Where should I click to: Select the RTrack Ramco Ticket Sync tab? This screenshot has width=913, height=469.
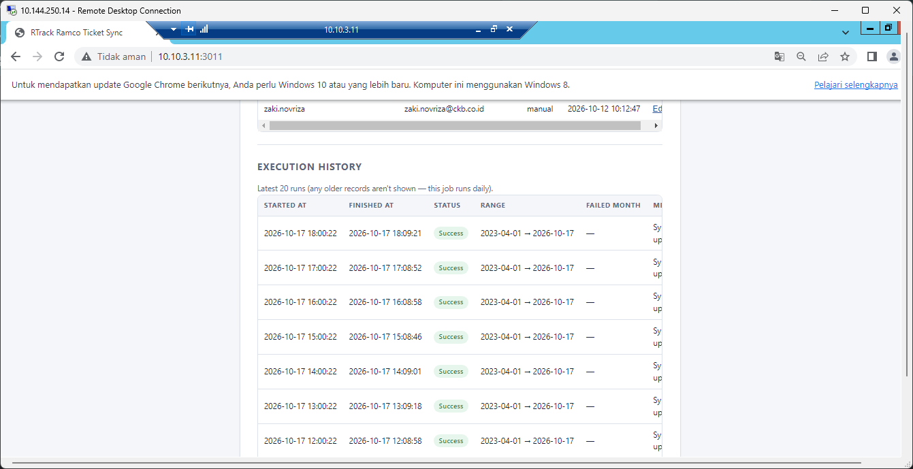click(x=75, y=33)
